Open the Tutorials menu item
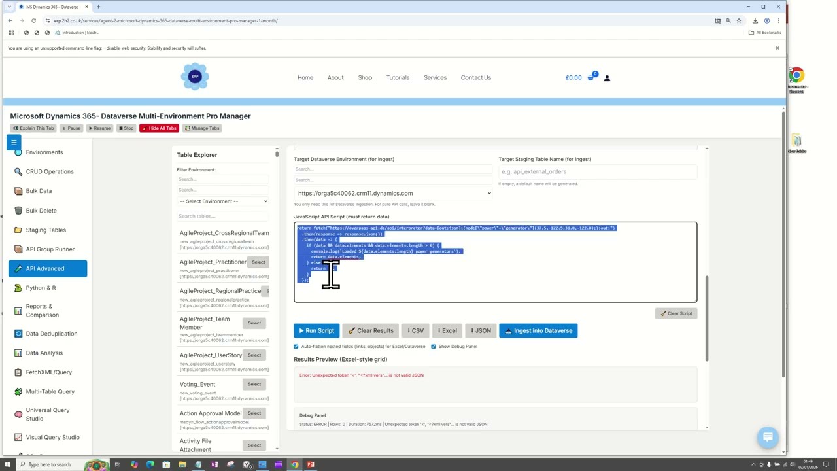 tap(398, 77)
